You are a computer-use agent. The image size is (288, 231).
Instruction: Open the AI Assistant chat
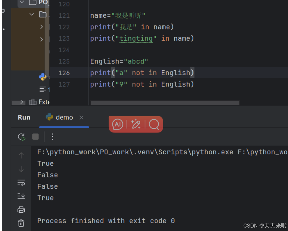point(117,124)
